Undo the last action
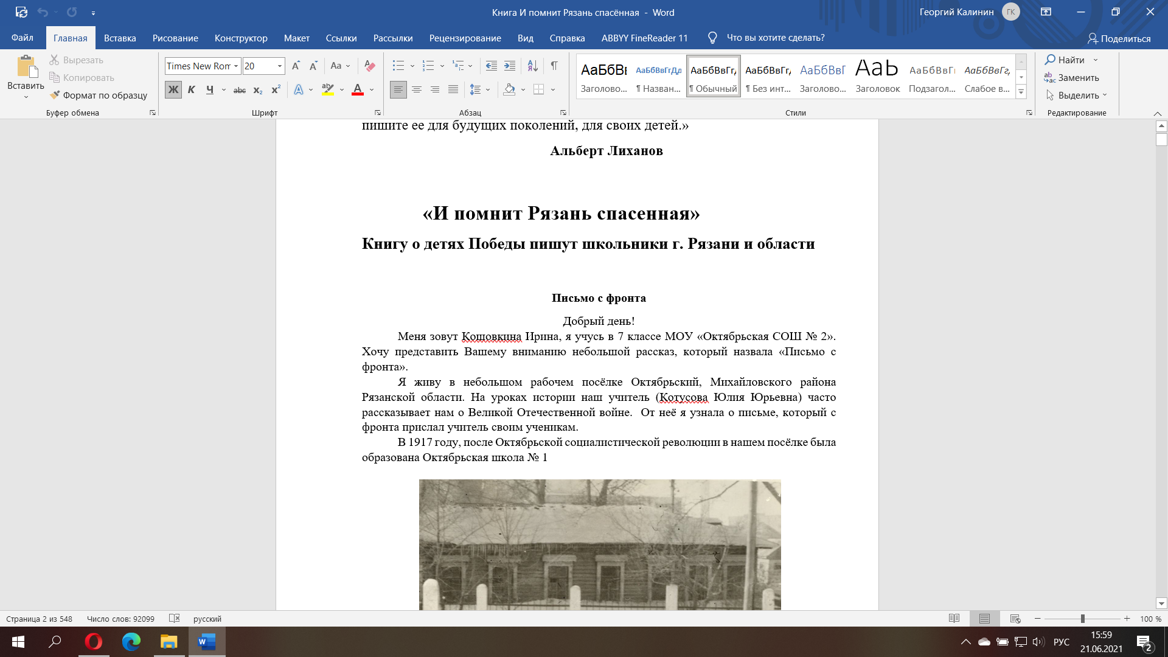 pos(43,12)
